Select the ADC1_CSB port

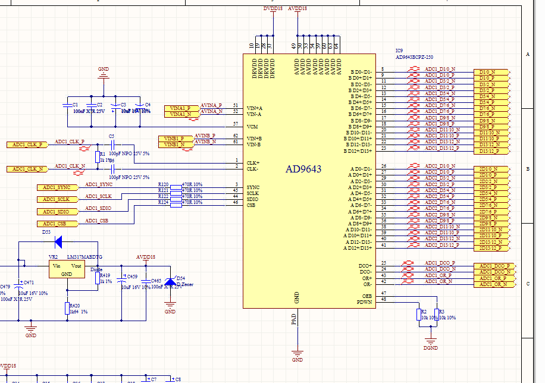pos(57,224)
